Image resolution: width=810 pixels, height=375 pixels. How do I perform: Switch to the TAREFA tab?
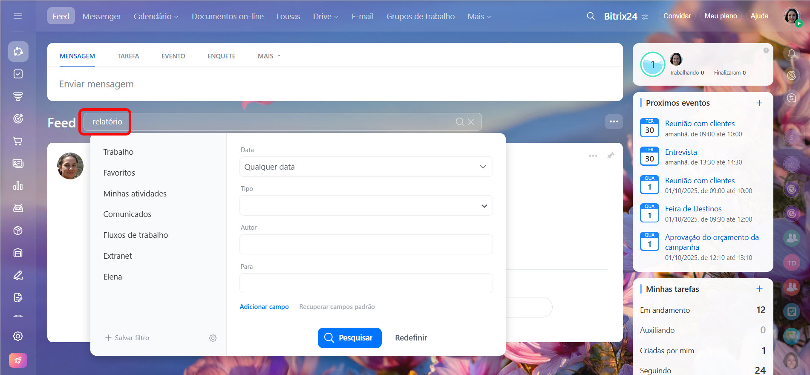point(128,56)
